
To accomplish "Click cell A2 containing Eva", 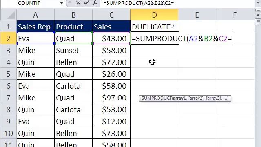I will pyautogui.click(x=35, y=38).
